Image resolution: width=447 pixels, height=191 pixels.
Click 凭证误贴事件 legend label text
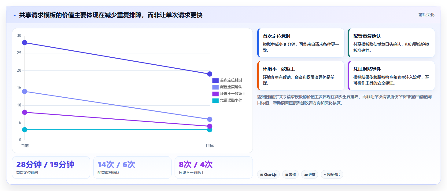pyautogui.click(x=231, y=100)
